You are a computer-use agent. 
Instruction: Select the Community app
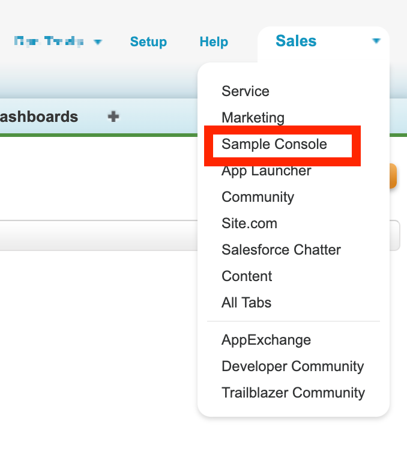click(x=258, y=197)
